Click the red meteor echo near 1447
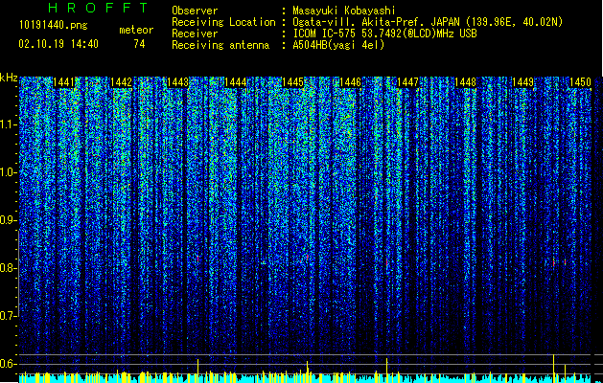Screen dimensions: 603x383 click(386, 262)
